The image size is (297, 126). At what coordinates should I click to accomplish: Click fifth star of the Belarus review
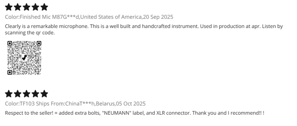coord(44,94)
